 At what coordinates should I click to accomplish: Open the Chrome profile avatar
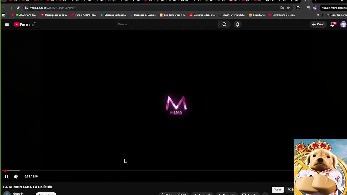tap(315, 8)
